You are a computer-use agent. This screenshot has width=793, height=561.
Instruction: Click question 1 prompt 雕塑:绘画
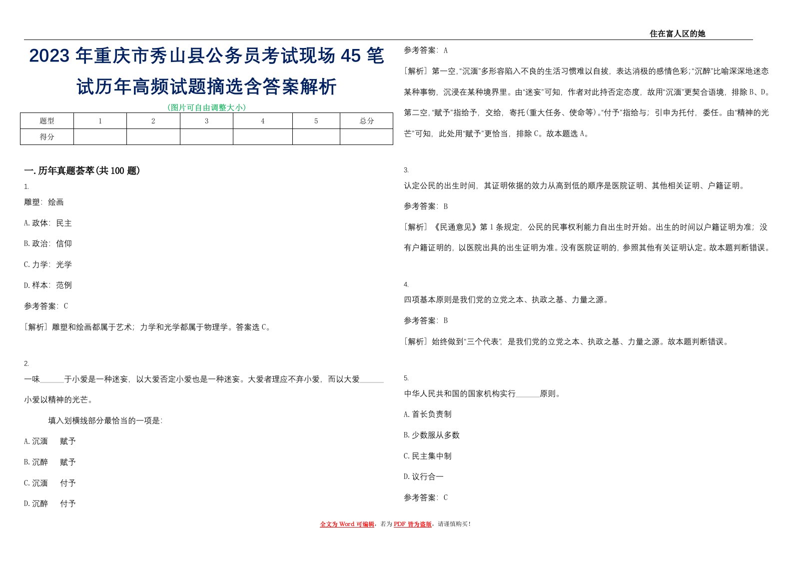point(44,202)
